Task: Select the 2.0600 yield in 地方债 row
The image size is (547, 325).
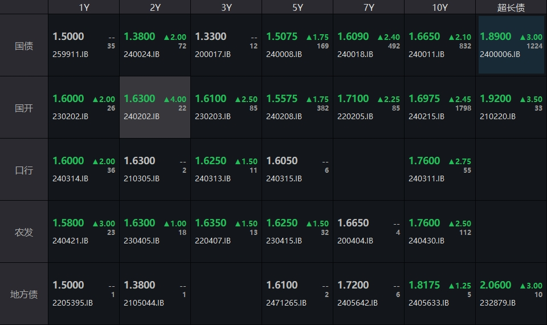Action: point(495,285)
